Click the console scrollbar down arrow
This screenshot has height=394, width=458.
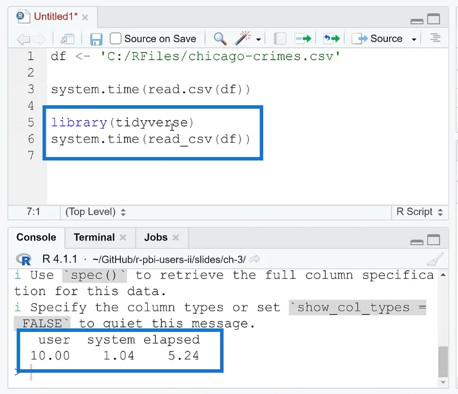click(443, 382)
